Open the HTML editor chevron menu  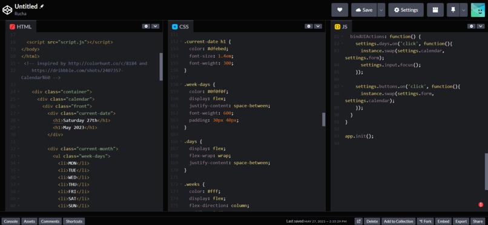[x=155, y=27]
